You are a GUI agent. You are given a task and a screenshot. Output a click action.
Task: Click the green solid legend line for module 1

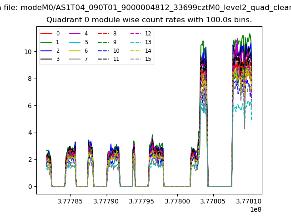click(x=46, y=42)
